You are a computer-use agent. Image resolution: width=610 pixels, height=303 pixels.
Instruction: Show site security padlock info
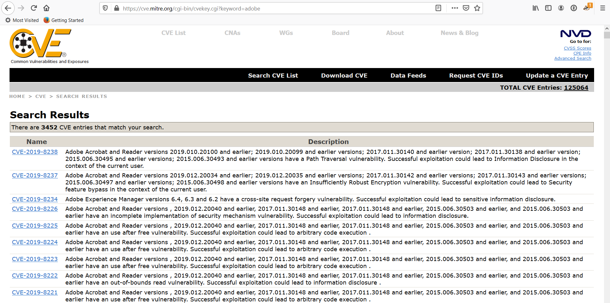[x=117, y=8]
